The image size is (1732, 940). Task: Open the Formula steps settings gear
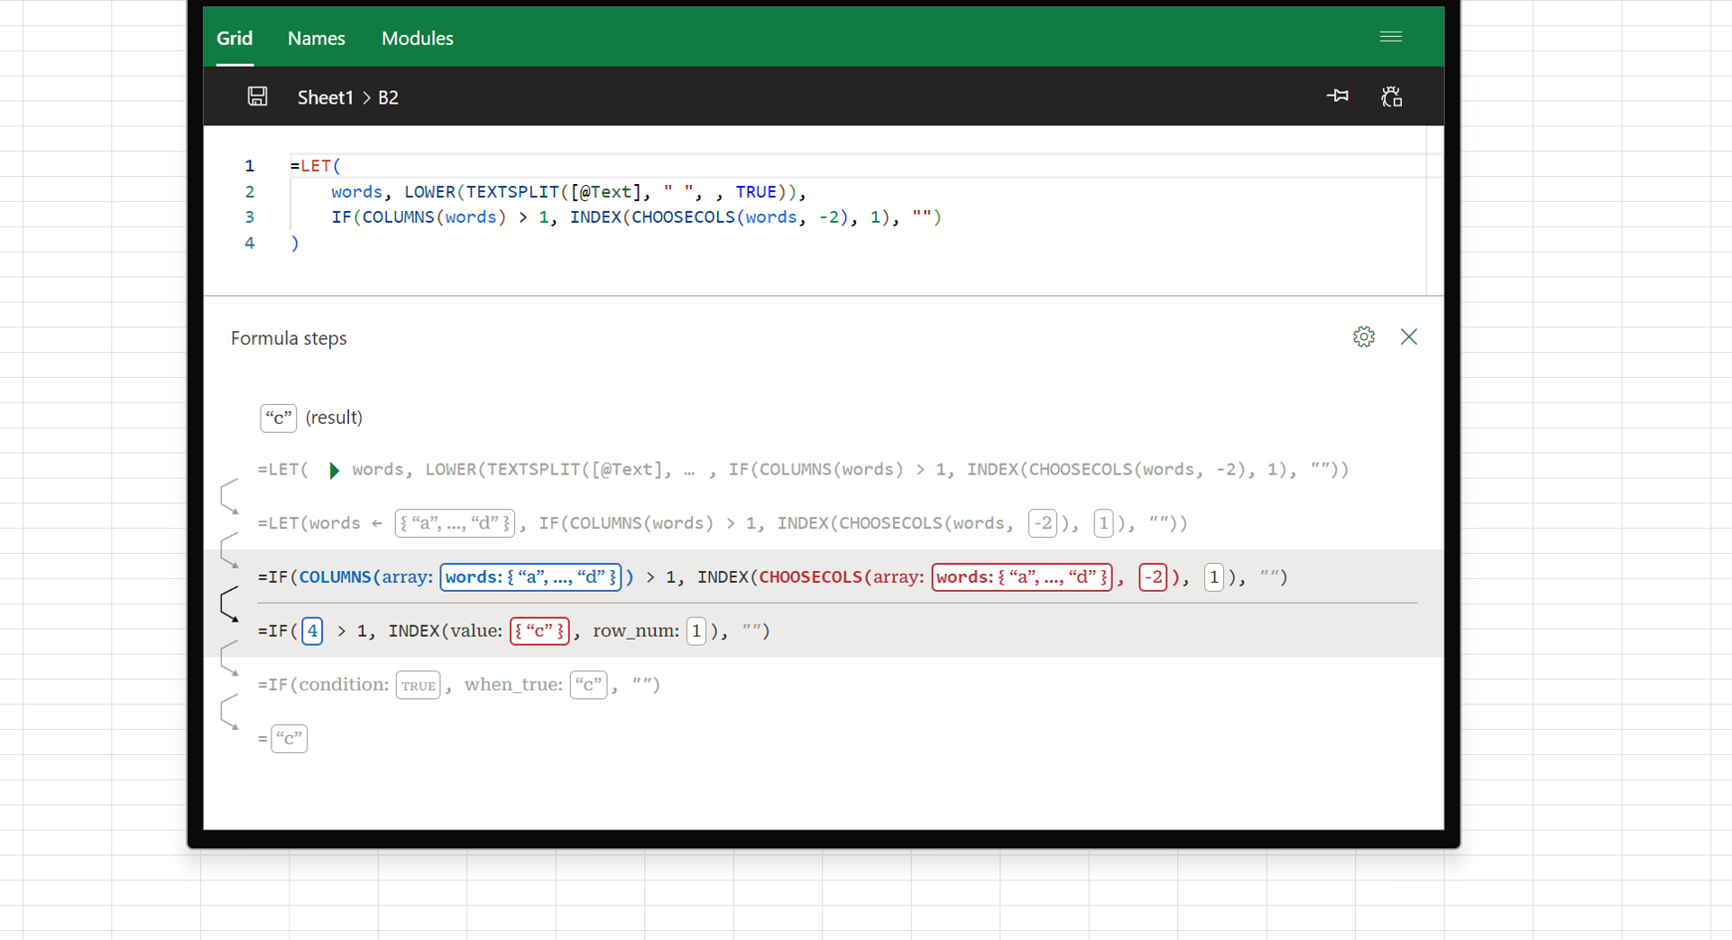(1364, 336)
